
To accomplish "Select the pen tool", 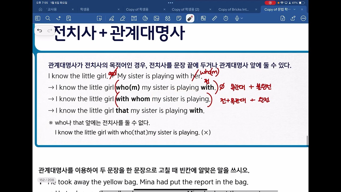I will click(x=111, y=18).
